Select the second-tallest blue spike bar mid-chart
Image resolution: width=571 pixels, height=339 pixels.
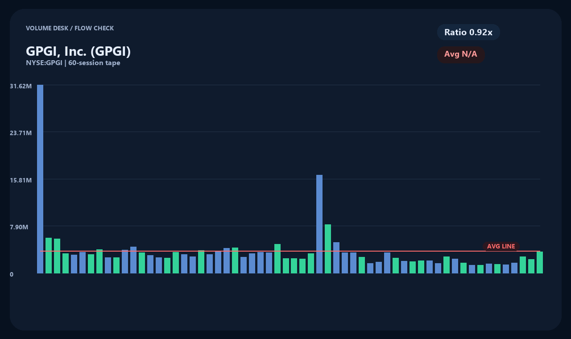pyautogui.click(x=319, y=224)
